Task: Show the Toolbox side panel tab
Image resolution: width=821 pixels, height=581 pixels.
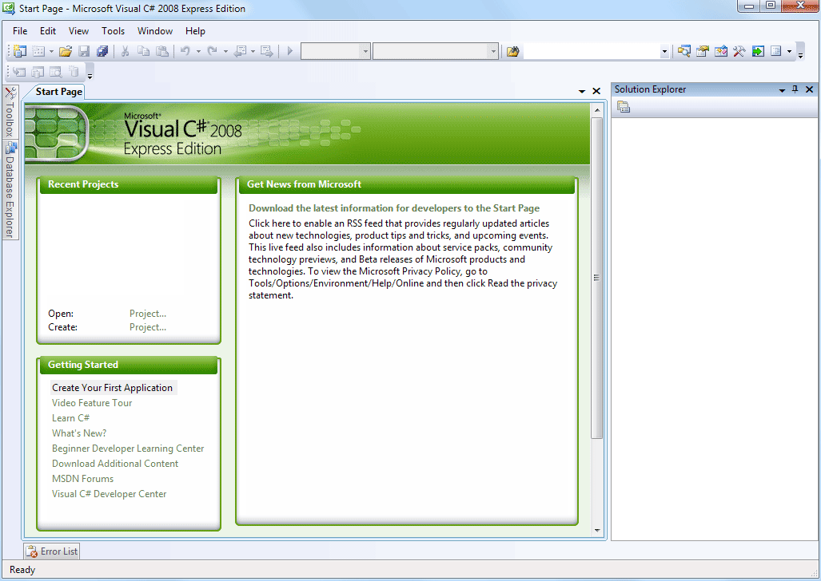Action: point(10,113)
